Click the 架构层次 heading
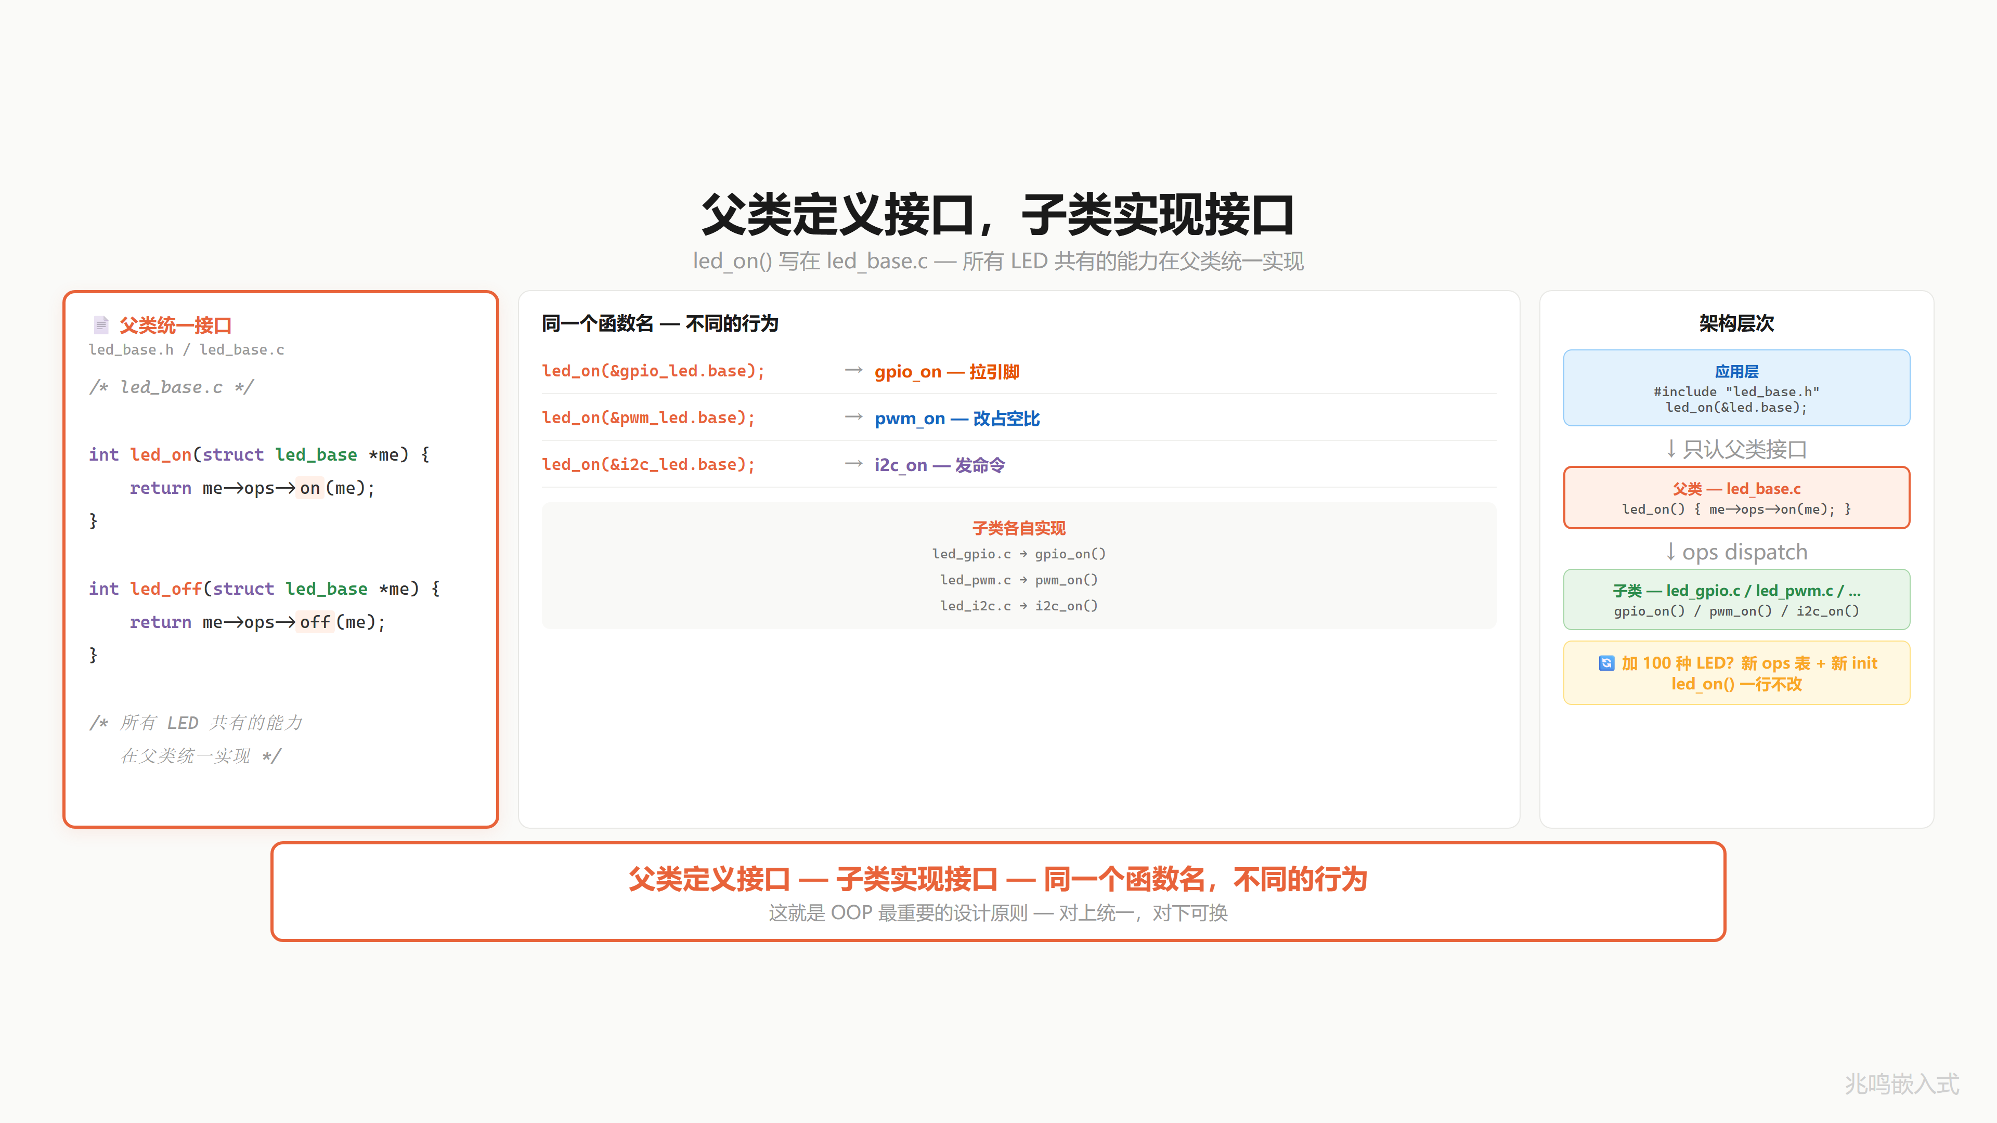Viewport: 1997px width, 1123px height. [1736, 324]
